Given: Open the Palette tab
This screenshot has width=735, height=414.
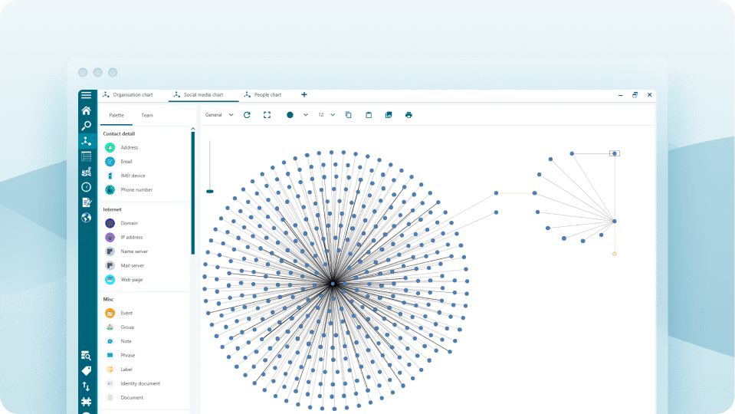Looking at the screenshot, I should (116, 115).
